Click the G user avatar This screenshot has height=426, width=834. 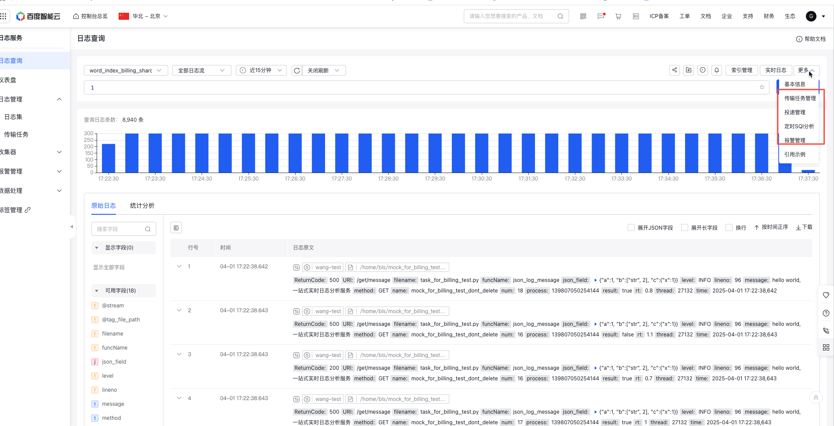pos(811,16)
